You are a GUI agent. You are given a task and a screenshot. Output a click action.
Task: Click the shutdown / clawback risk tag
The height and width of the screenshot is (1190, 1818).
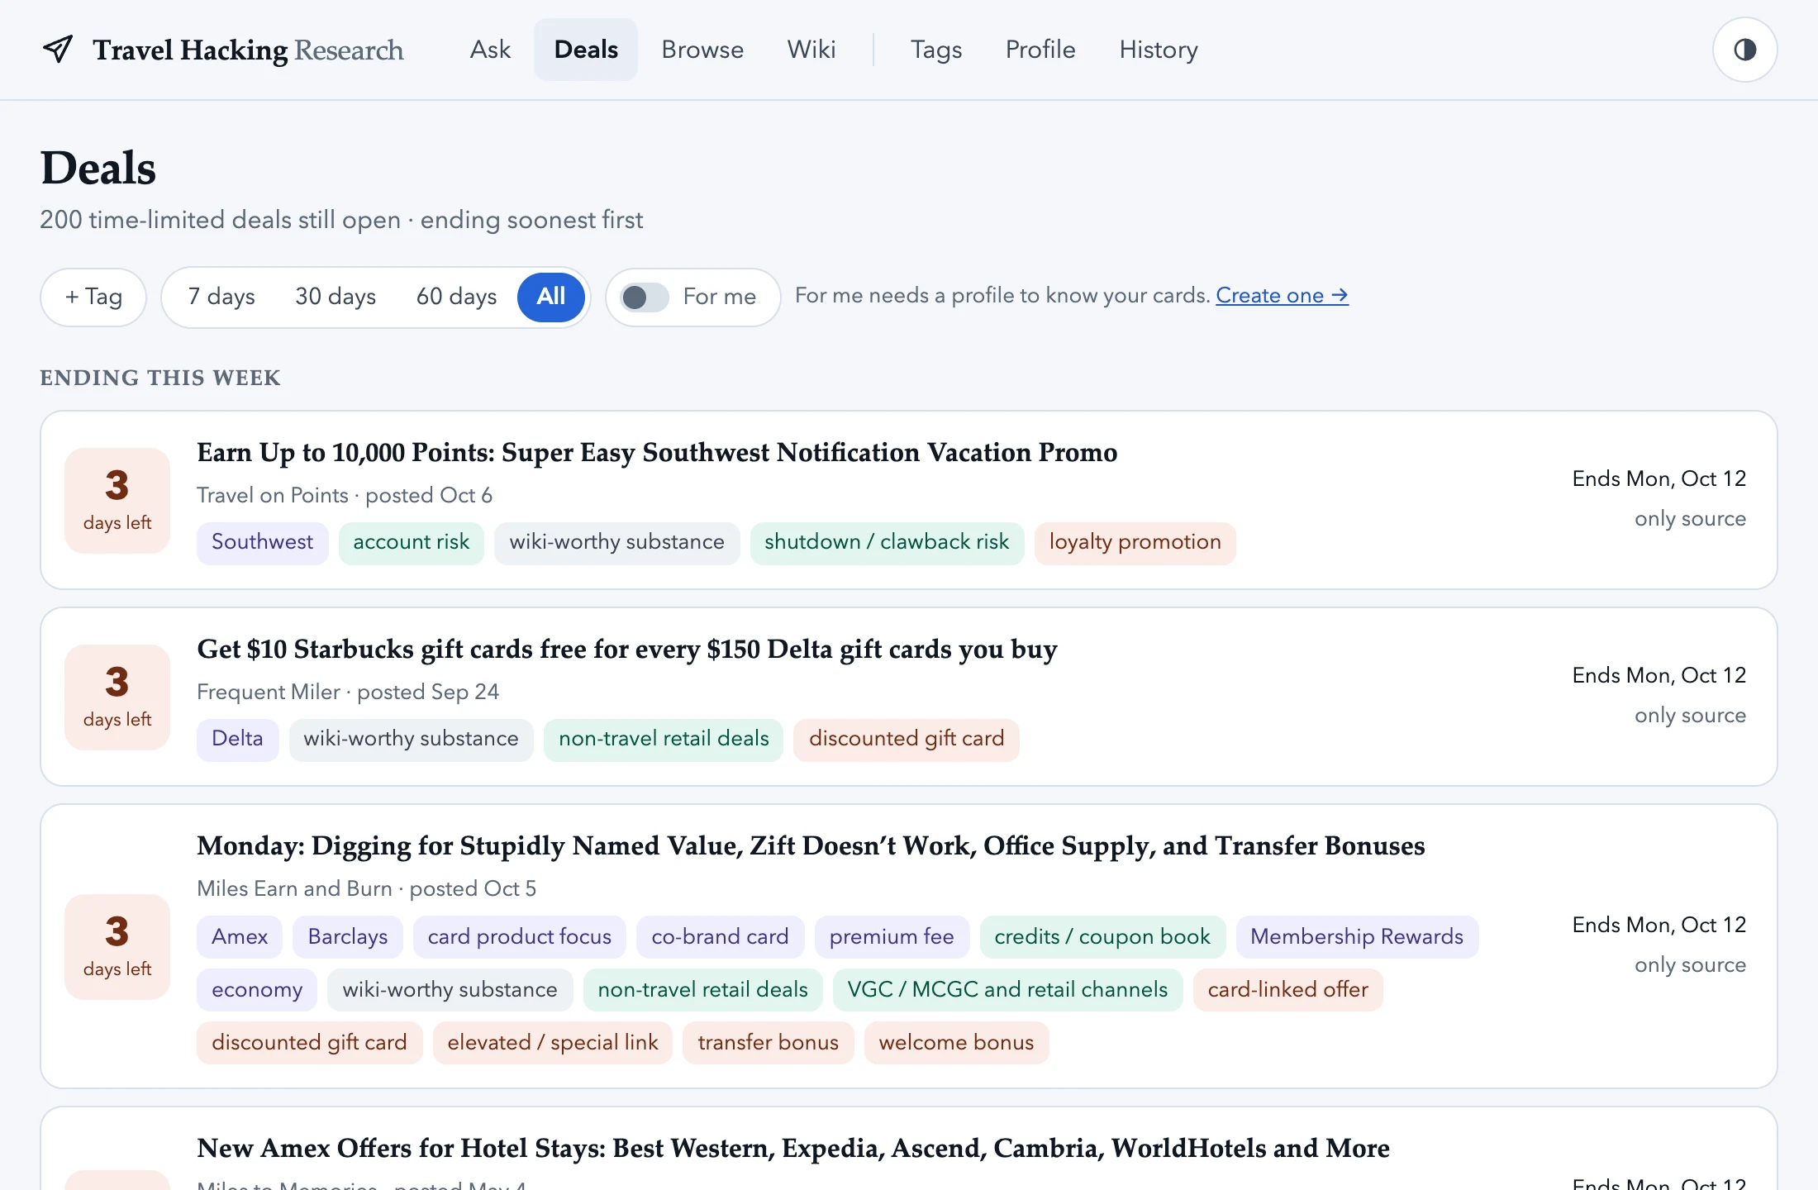[x=887, y=543]
